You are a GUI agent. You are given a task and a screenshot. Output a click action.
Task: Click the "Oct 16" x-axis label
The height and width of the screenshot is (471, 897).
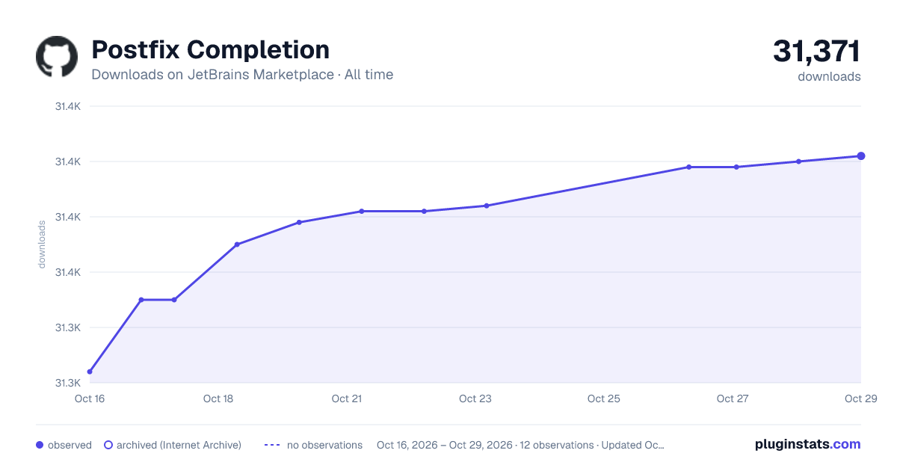[x=90, y=398]
